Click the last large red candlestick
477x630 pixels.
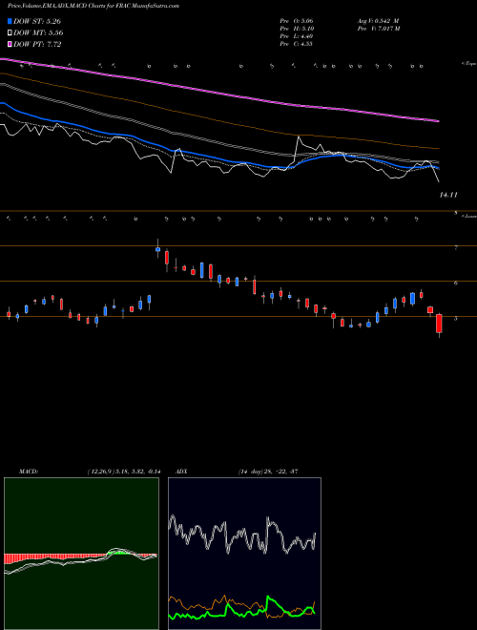coord(439,324)
